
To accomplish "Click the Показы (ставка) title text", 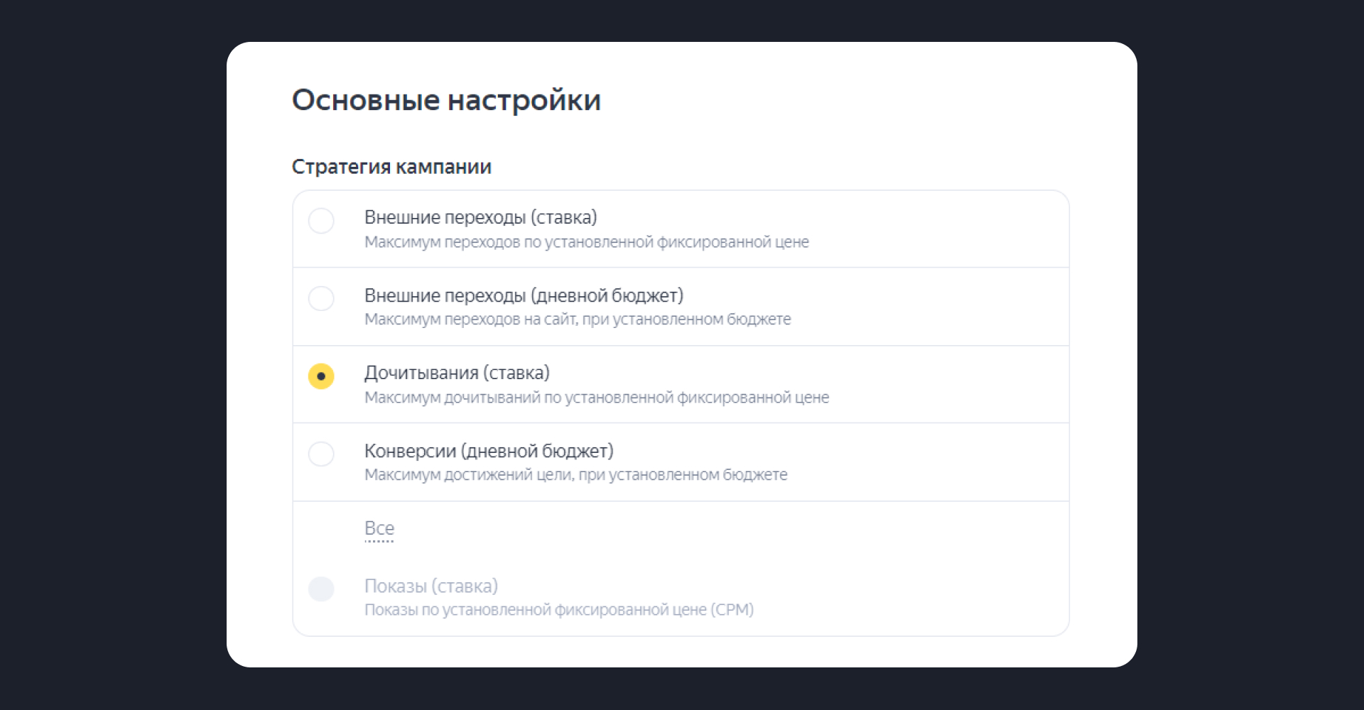I will coord(431,586).
